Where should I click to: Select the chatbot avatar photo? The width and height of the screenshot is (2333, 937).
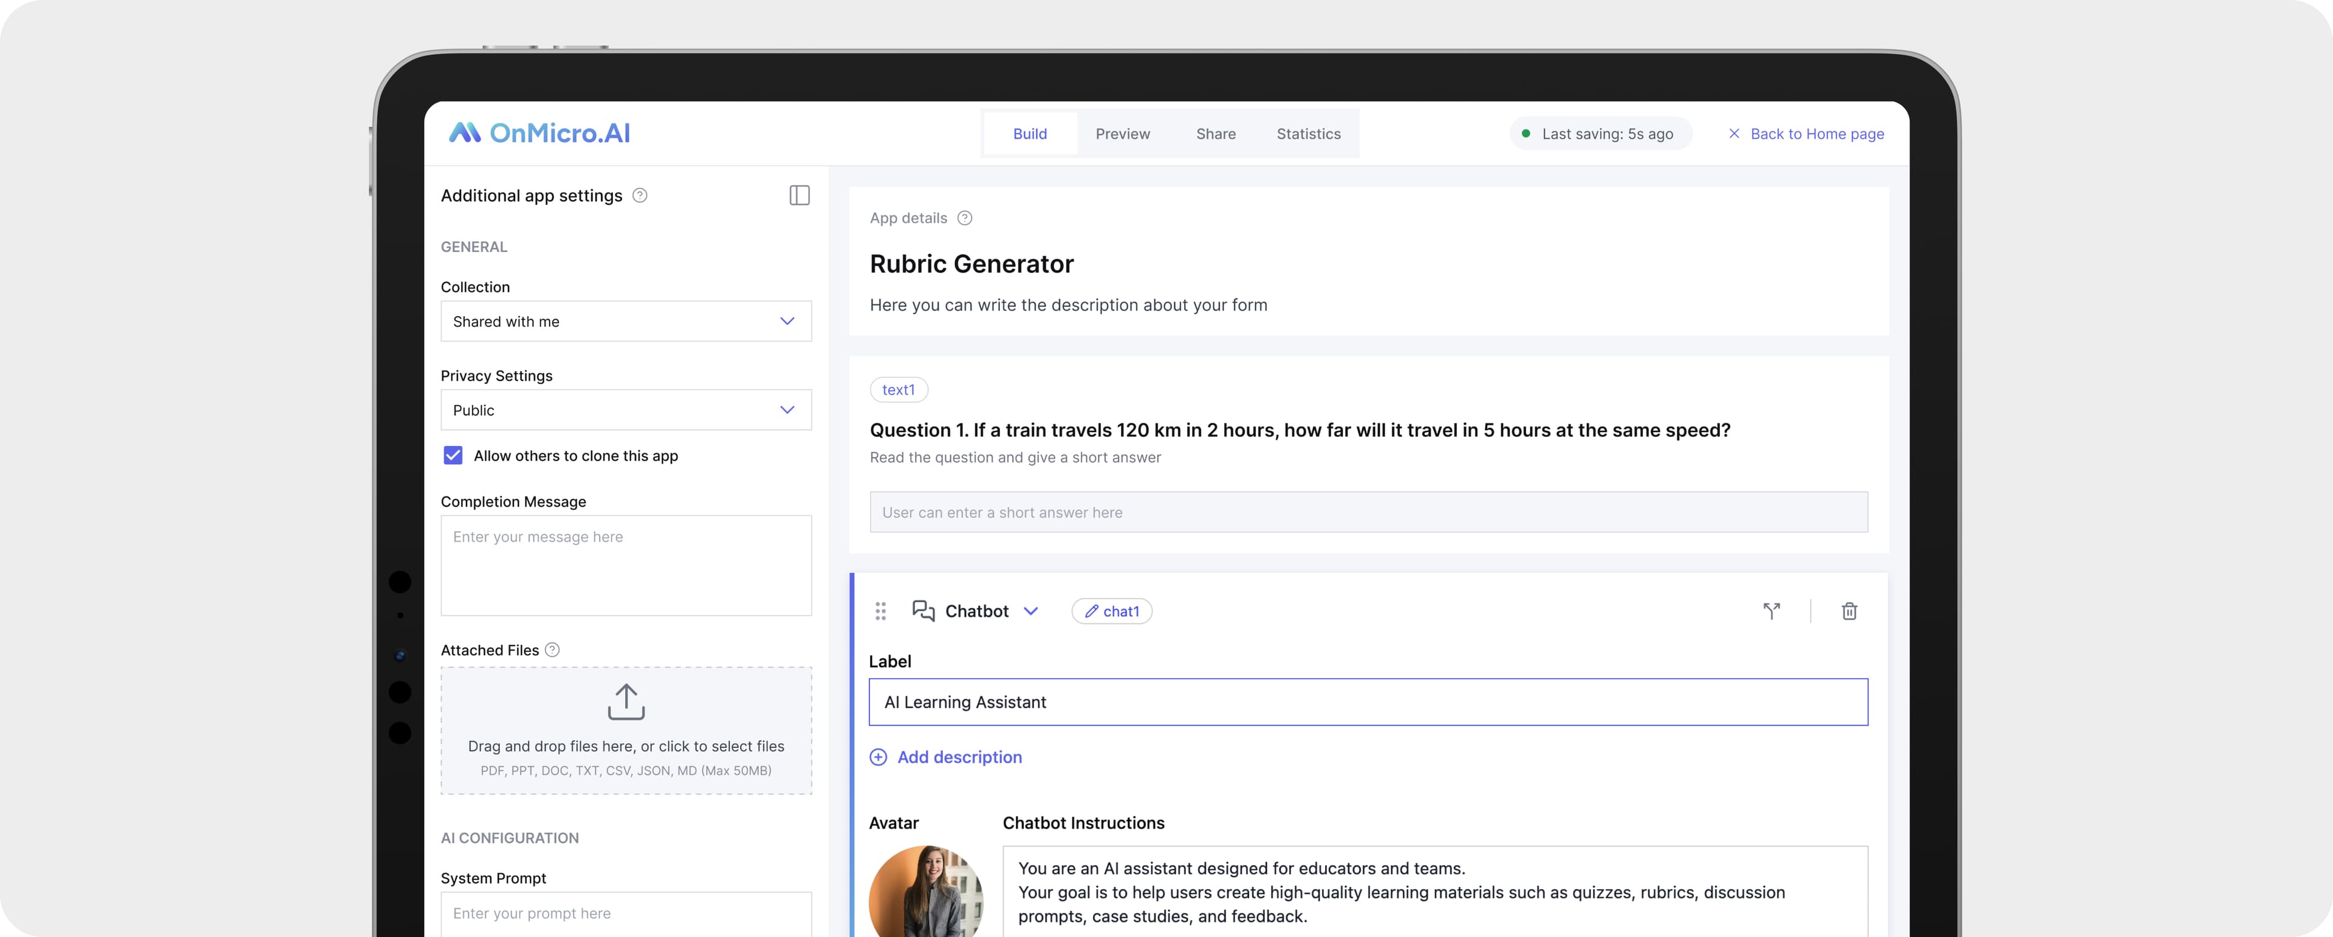925,891
